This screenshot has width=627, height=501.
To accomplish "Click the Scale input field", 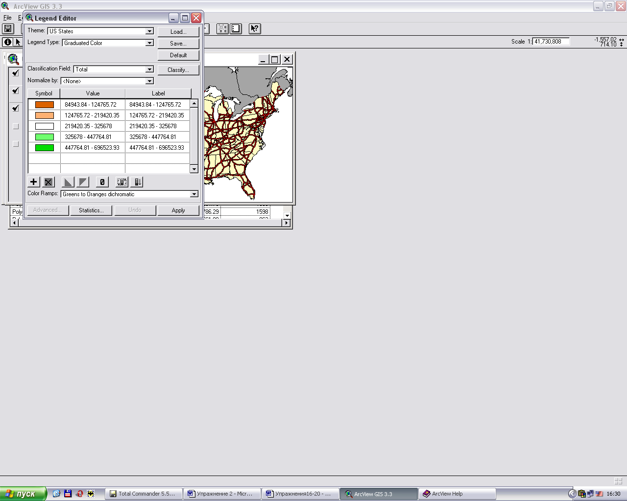I will (x=551, y=42).
